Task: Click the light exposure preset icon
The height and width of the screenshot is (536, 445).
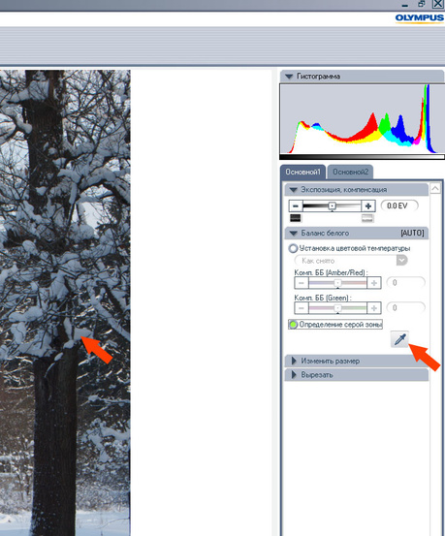Action: pyautogui.click(x=367, y=218)
